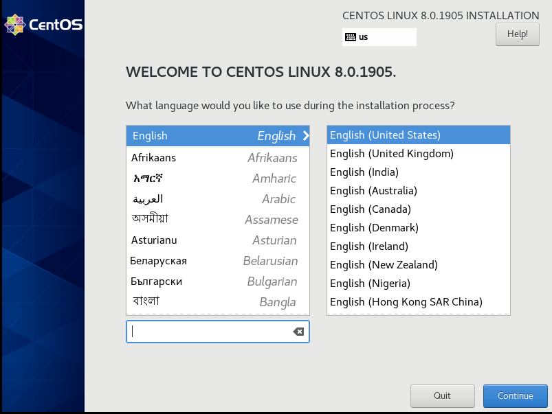Screen dimensions: 552x414
Task: Clear the language search field using the x icon
Action: click(298, 331)
